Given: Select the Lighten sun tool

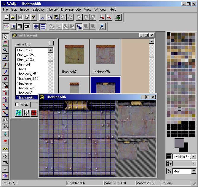Looking at the screenshot, I should tap(5, 120).
